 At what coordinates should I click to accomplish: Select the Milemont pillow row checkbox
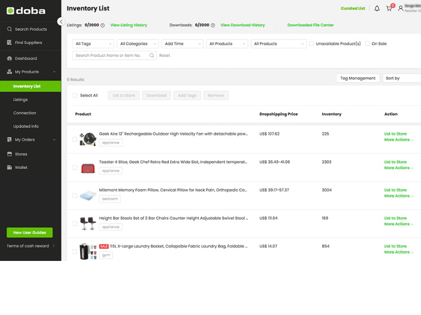pyautogui.click(x=75, y=195)
